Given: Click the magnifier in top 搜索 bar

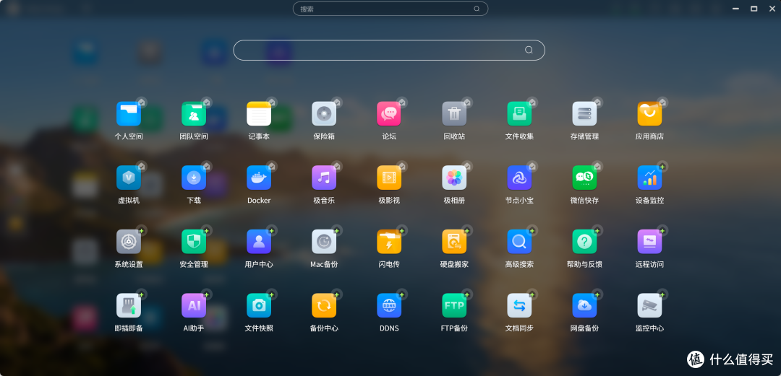Looking at the screenshot, I should click(477, 9).
